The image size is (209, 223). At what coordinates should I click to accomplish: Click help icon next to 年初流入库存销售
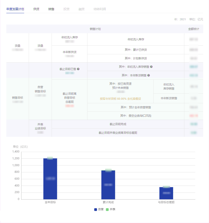coord(151,67)
